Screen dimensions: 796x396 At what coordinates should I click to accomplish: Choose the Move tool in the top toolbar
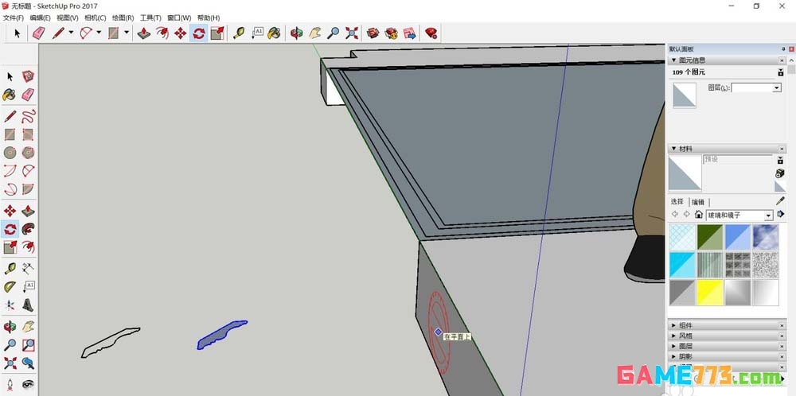180,33
